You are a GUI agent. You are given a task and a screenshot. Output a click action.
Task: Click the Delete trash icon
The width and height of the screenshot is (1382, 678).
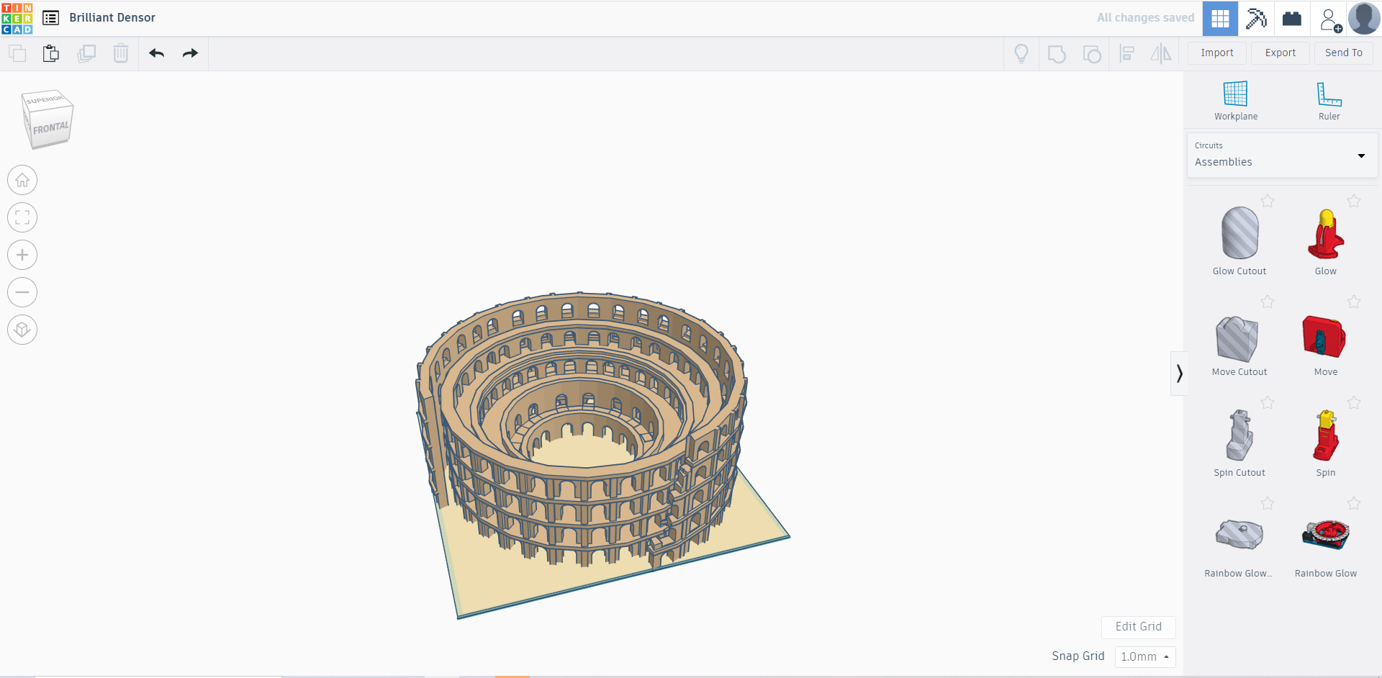[x=121, y=53]
